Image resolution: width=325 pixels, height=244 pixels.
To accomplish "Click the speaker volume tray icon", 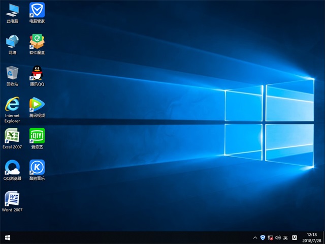I will click(278, 237).
